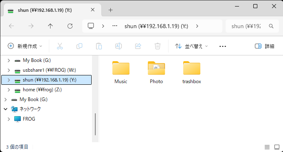Click the Cut scissors icon
This screenshot has width=283, height=152.
60,46
